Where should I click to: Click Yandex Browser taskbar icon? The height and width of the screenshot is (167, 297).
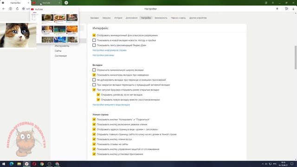tap(27, 164)
